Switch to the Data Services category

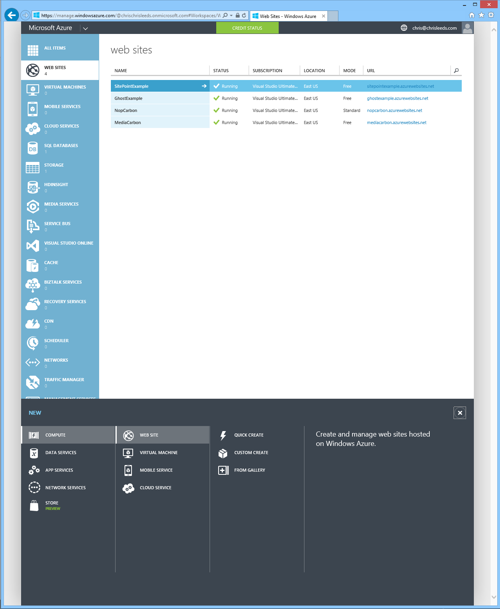coord(61,453)
